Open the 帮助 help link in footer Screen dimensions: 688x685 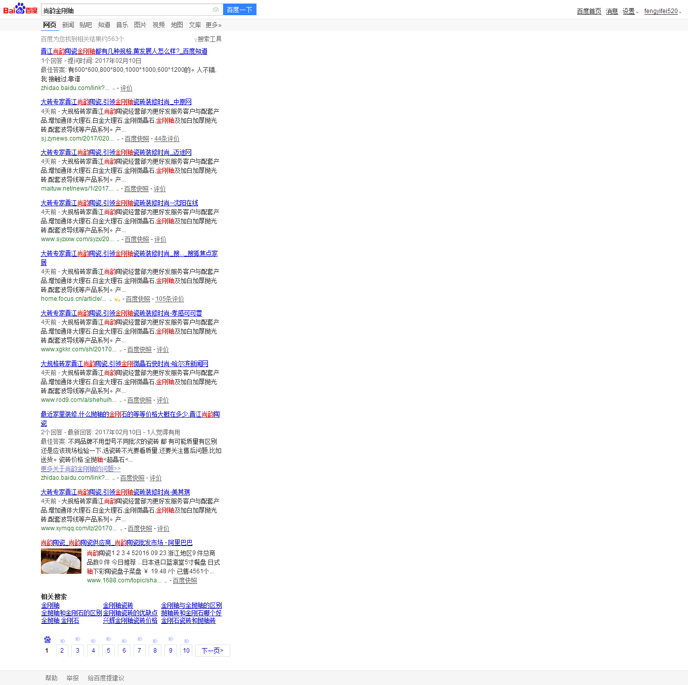click(x=51, y=678)
